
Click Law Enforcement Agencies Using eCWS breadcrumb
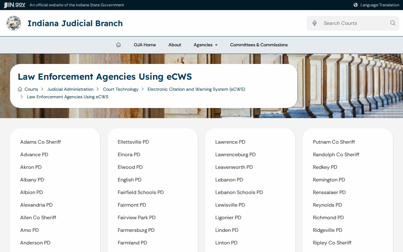click(68, 97)
